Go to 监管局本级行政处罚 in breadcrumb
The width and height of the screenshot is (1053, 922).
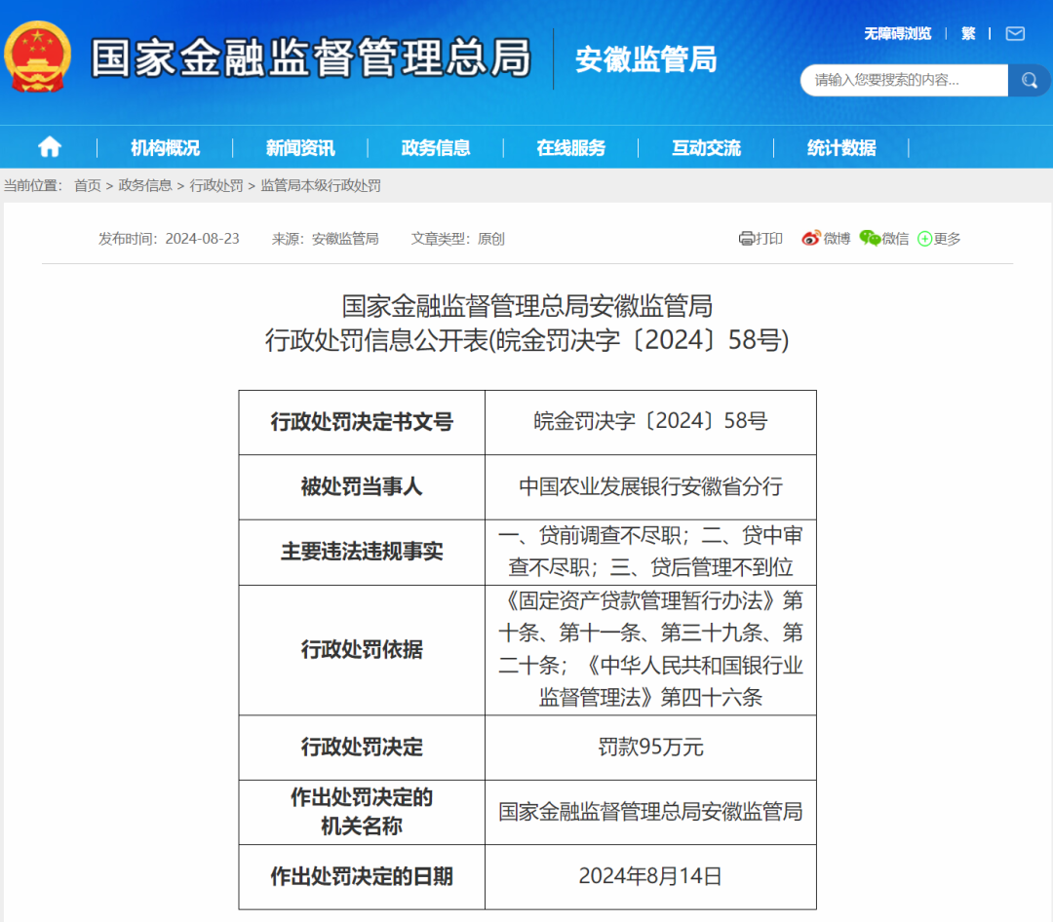pos(321,185)
